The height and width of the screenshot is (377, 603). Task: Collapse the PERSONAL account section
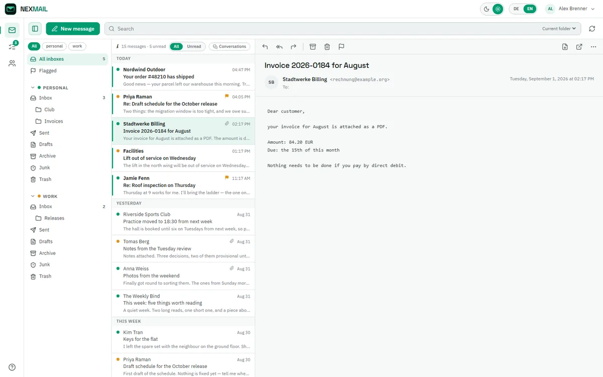tap(33, 87)
